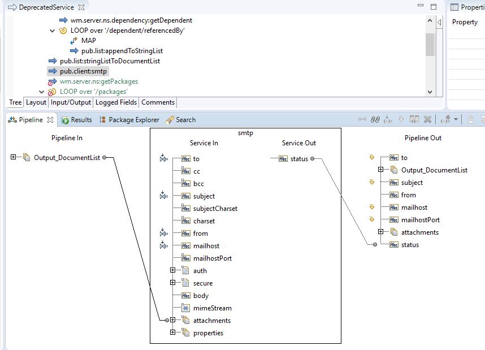Image resolution: width=485 pixels, height=350 pixels.
Task: Click the disabled wm.server.ns:getPackages step icon
Action: [x=52, y=81]
